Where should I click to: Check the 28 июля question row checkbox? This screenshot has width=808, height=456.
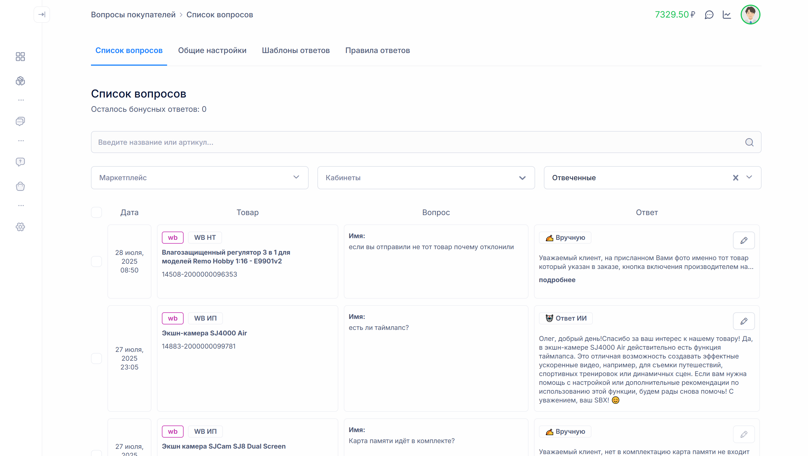coord(96,261)
